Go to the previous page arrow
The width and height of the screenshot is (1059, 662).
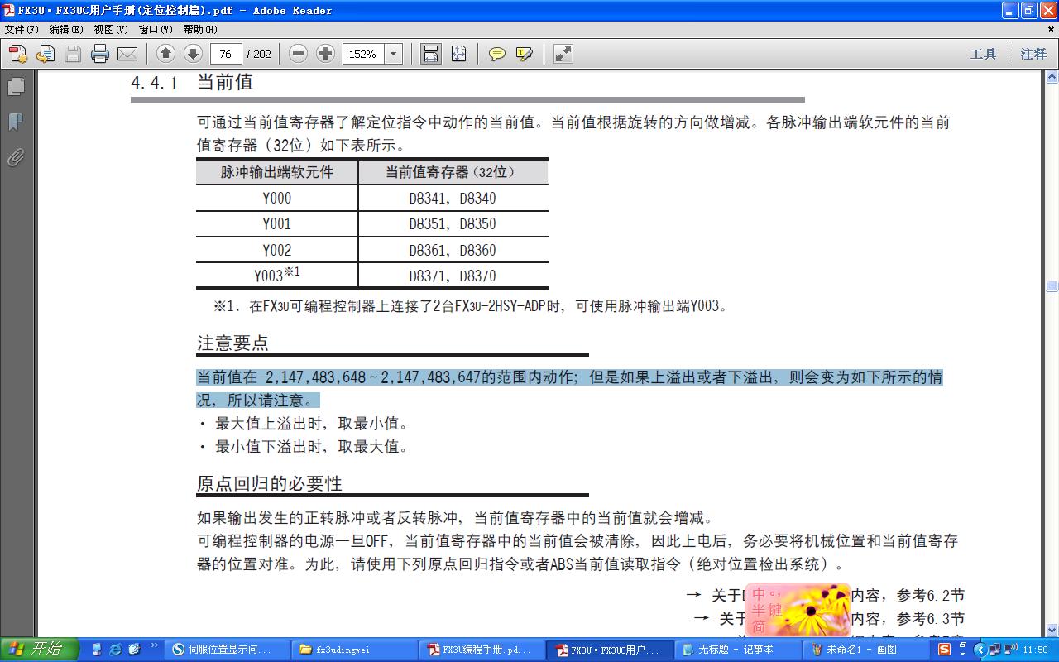165,54
